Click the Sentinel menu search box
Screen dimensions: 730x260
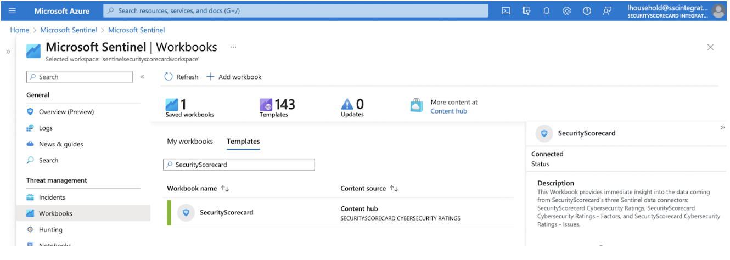(80, 77)
